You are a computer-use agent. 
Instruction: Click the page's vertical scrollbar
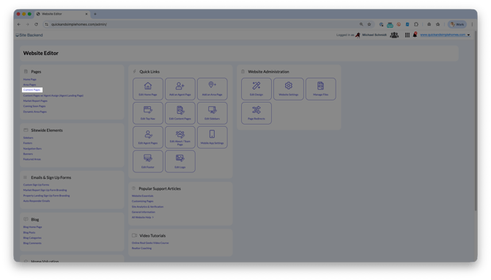tap(476, 121)
